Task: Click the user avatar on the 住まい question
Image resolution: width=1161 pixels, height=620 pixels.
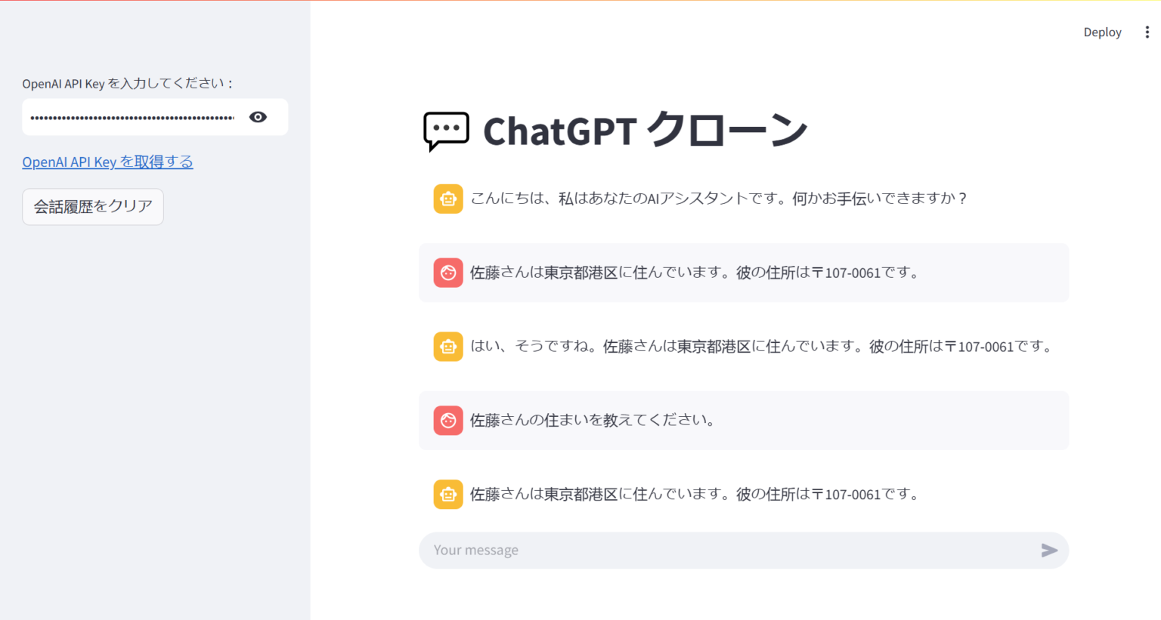Action: 448,421
